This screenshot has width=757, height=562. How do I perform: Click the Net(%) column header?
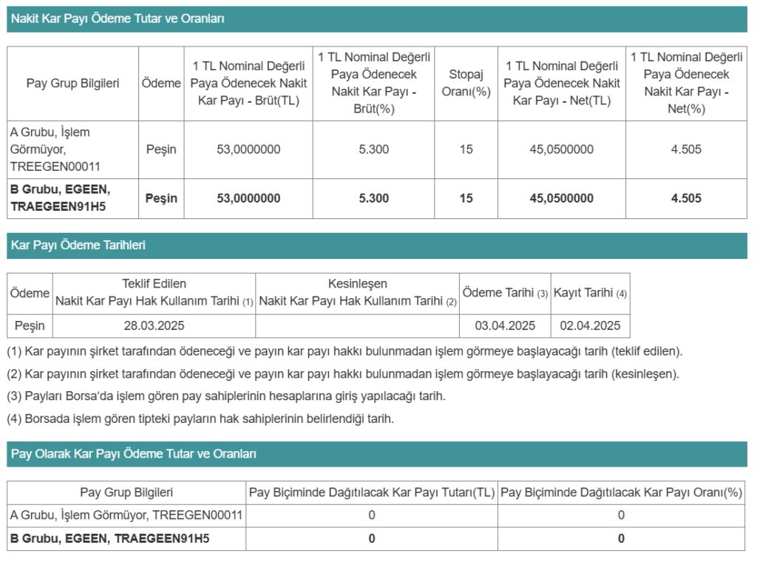[686, 83]
